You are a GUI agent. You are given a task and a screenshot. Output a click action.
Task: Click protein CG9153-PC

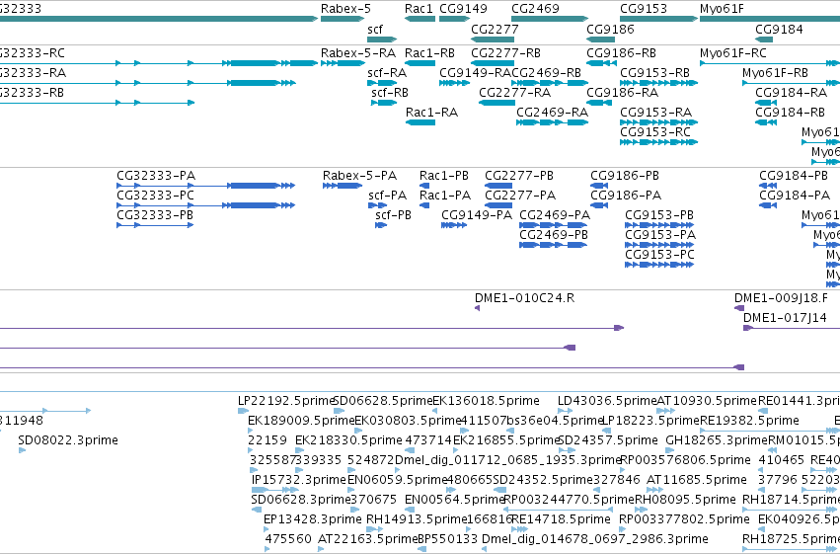pyautogui.click(x=659, y=266)
